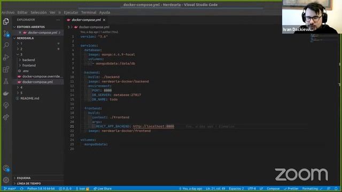Expand the backend folder
The image size is (342, 192).
[28, 60]
